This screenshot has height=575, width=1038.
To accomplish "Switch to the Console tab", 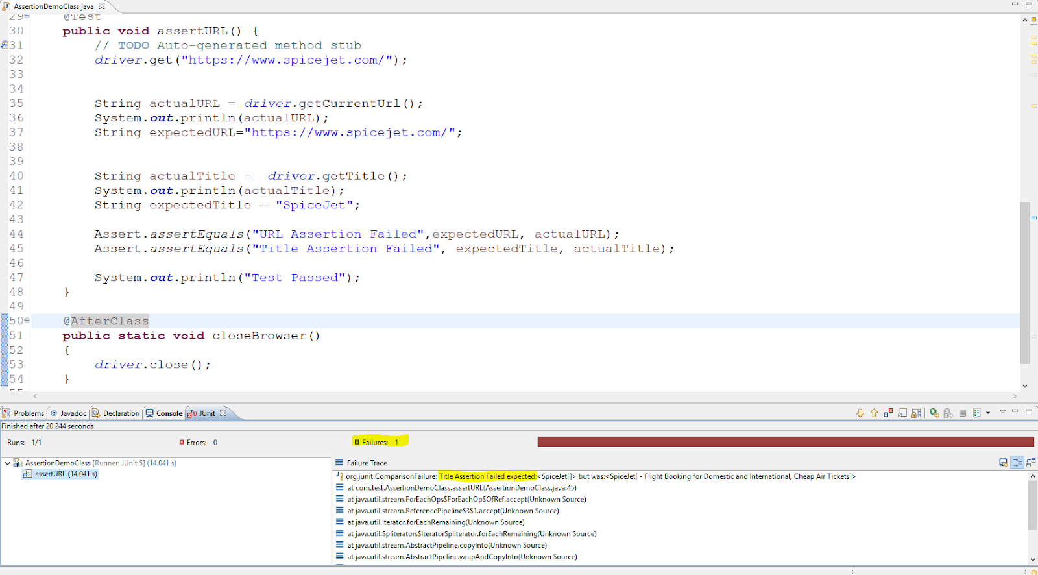I will [164, 413].
